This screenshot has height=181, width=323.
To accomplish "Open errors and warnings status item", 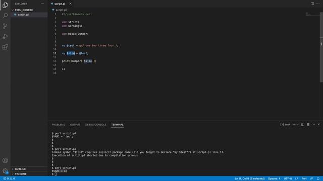I will pos(9,178).
